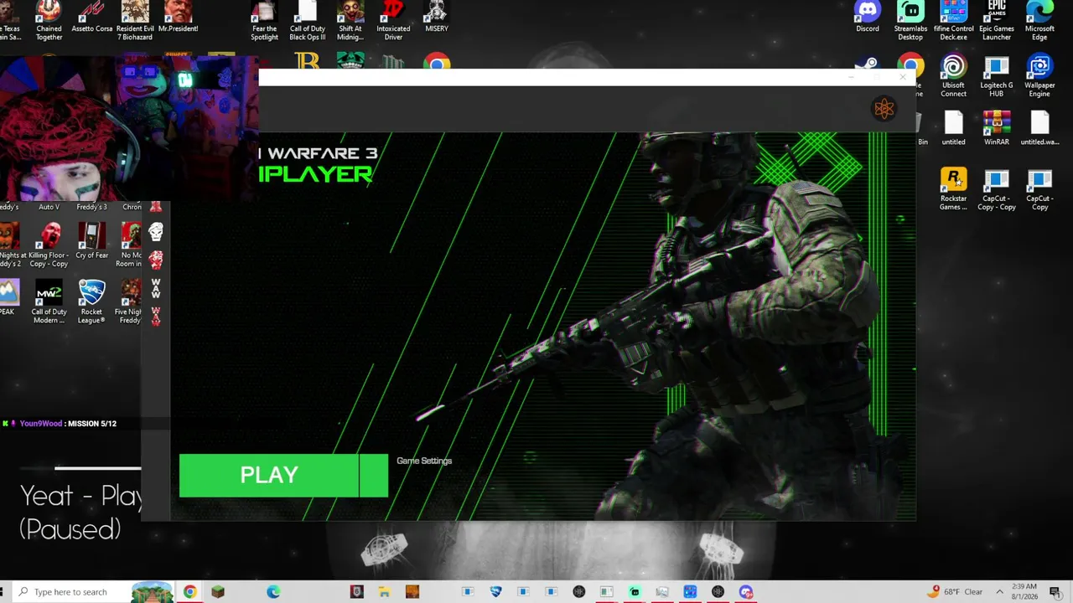This screenshot has height=603, width=1073.
Task: Open Game Settings in the launcher
Action: click(424, 461)
